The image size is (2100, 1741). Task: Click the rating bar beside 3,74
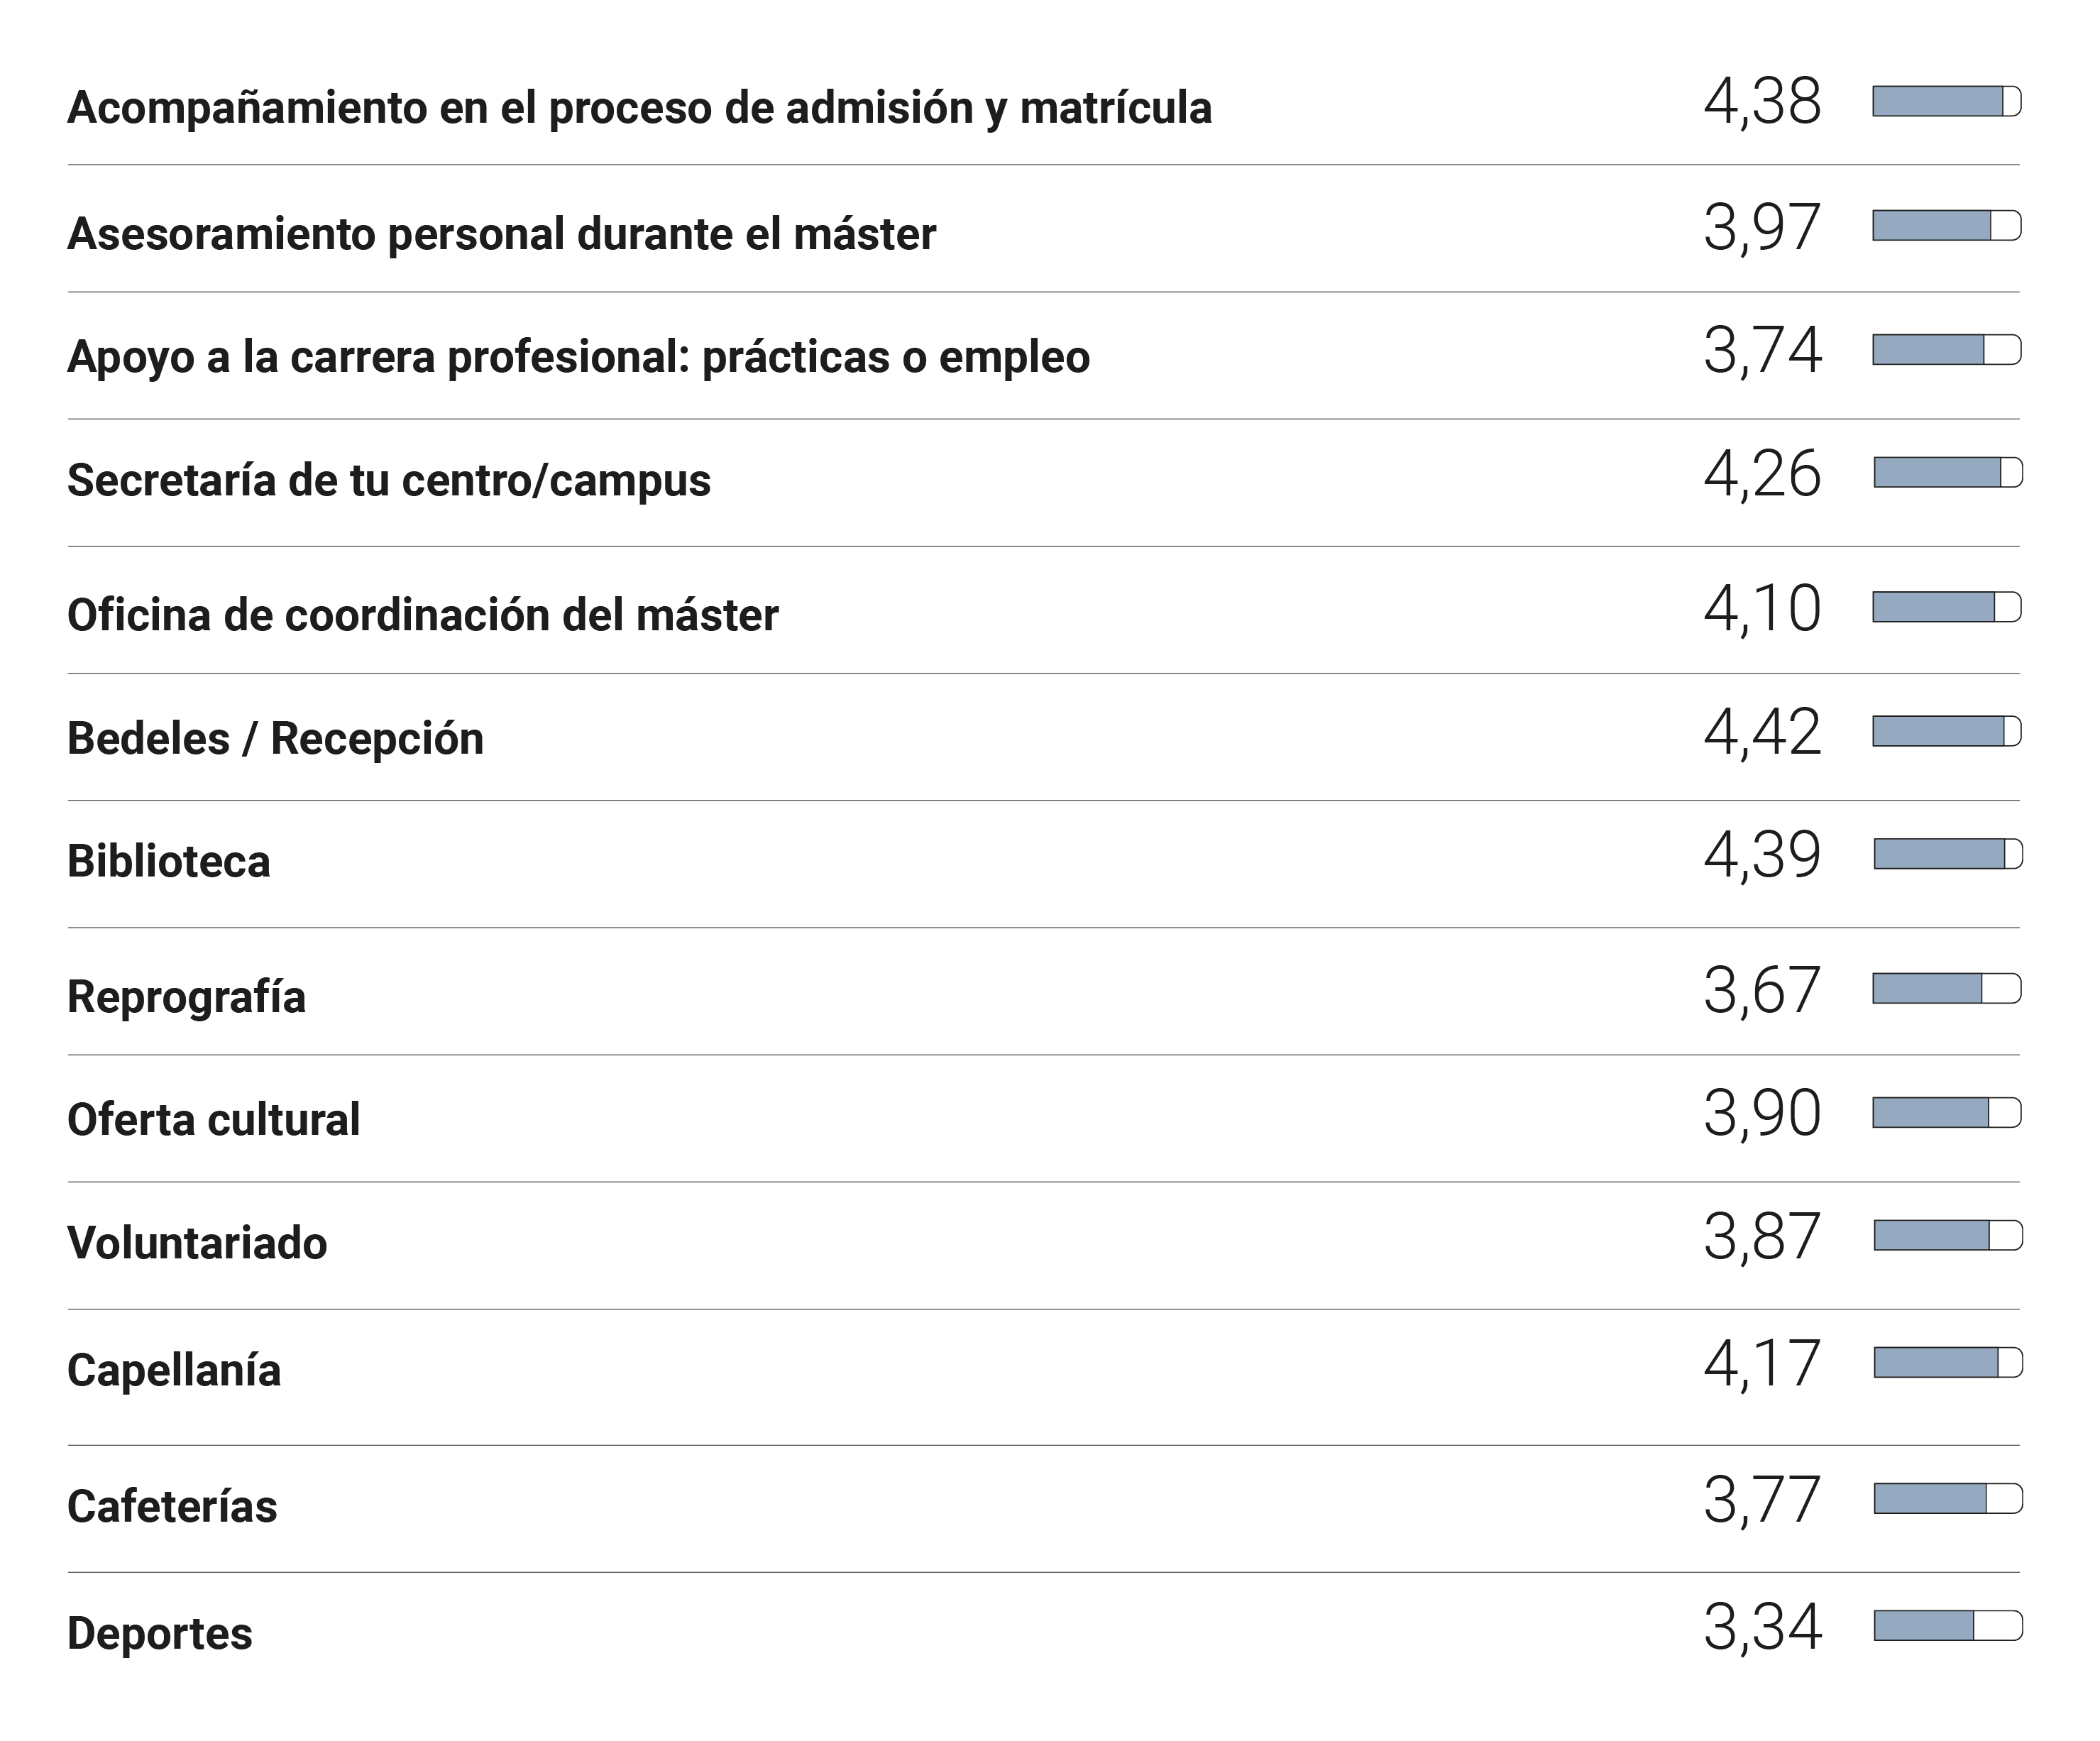tap(1946, 350)
